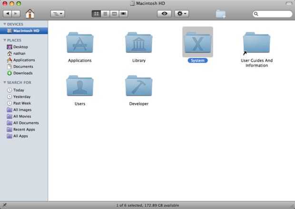The height and width of the screenshot is (209, 295).
Task: Select the Applications folder icon
Action: pos(80,42)
